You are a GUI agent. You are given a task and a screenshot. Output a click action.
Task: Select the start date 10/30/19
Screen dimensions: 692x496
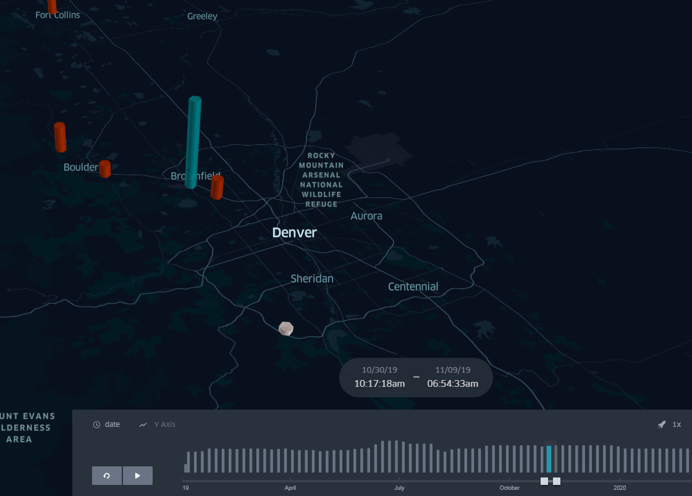coord(378,370)
